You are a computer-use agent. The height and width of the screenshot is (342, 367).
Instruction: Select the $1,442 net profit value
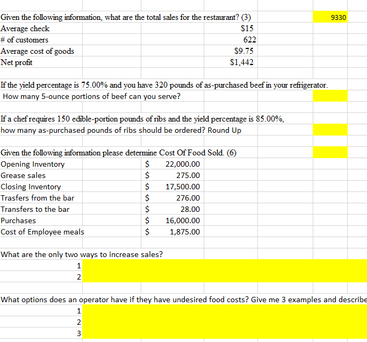[242, 62]
